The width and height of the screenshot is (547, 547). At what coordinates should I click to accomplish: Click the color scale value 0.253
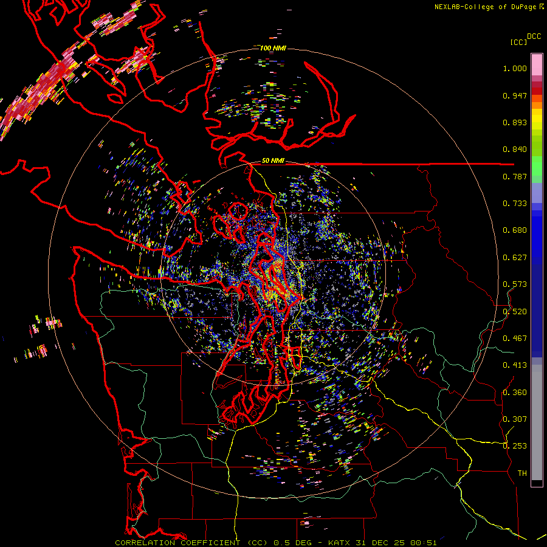[515, 446]
